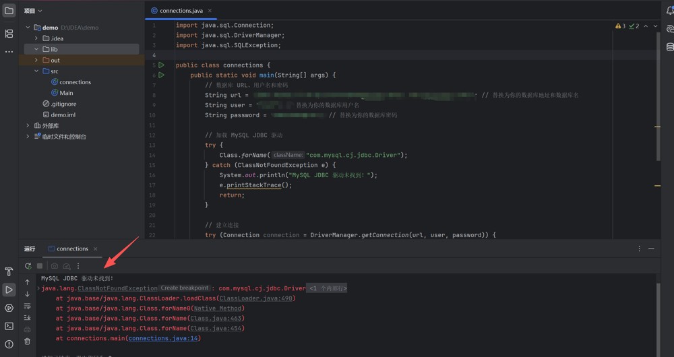Viewport: 674px width, 357px height.
Task: Open Class.java:454 stack trace link
Action: pos(216,328)
